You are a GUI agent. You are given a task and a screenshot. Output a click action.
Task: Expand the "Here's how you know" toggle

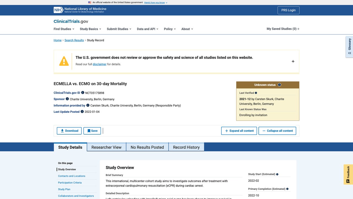156,2
